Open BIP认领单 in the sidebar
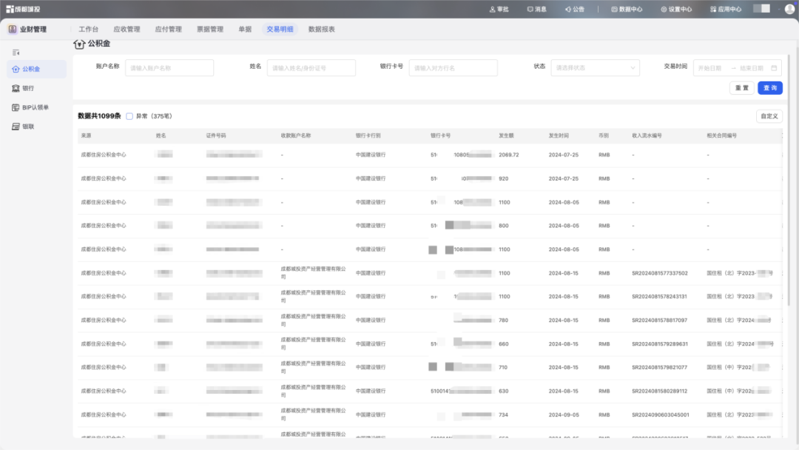Screen dimensions: 799x450 35,107
